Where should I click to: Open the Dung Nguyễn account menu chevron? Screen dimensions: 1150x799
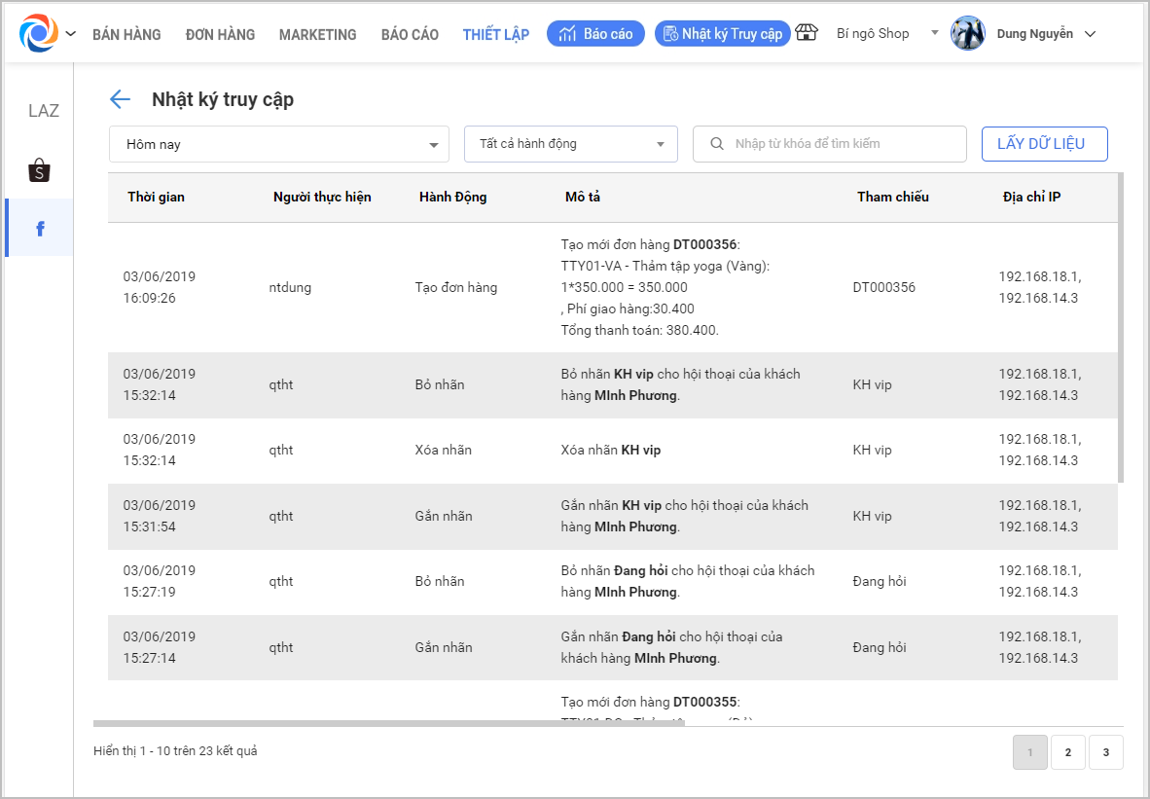1090,34
